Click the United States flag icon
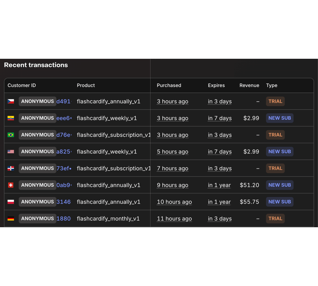This screenshot has width=318, height=286. tap(11, 151)
